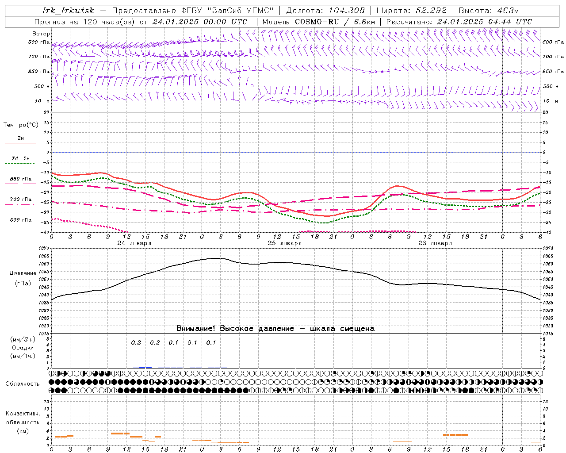
Task: Select the 'Предоставлено ФГБУ "ЗапСиб УГМС"' provider text
Action: click(193, 11)
